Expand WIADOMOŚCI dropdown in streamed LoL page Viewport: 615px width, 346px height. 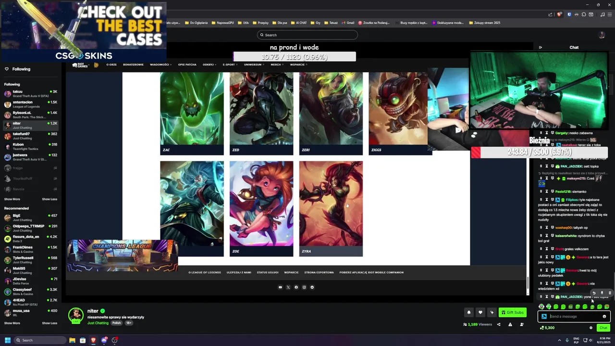pos(160,64)
